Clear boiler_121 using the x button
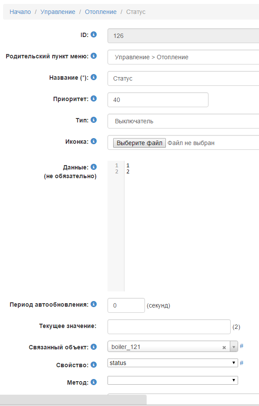The height and width of the screenshot is (406, 259). pyautogui.click(x=224, y=347)
